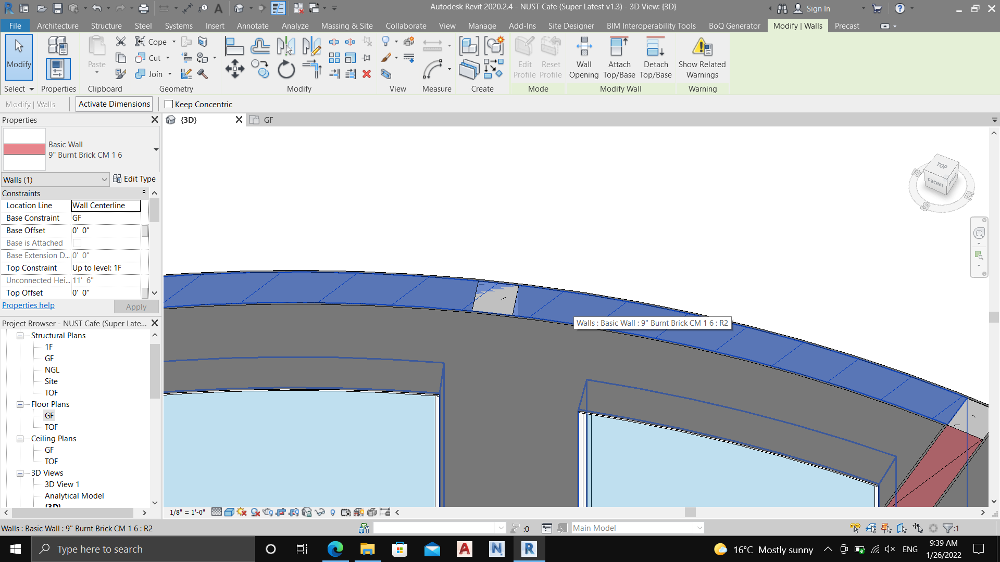The image size is (1000, 562).
Task: Click the Location Line value field
Action: pos(106,206)
